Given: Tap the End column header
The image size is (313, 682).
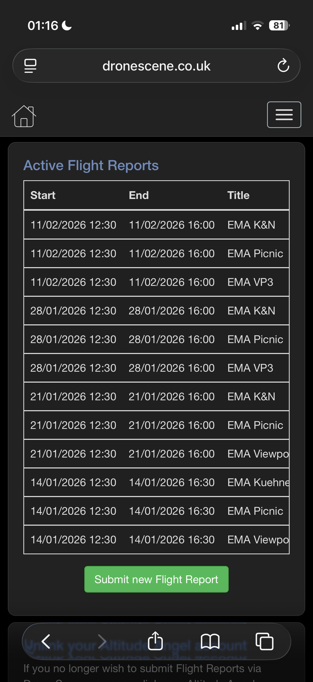Looking at the screenshot, I should (x=139, y=195).
